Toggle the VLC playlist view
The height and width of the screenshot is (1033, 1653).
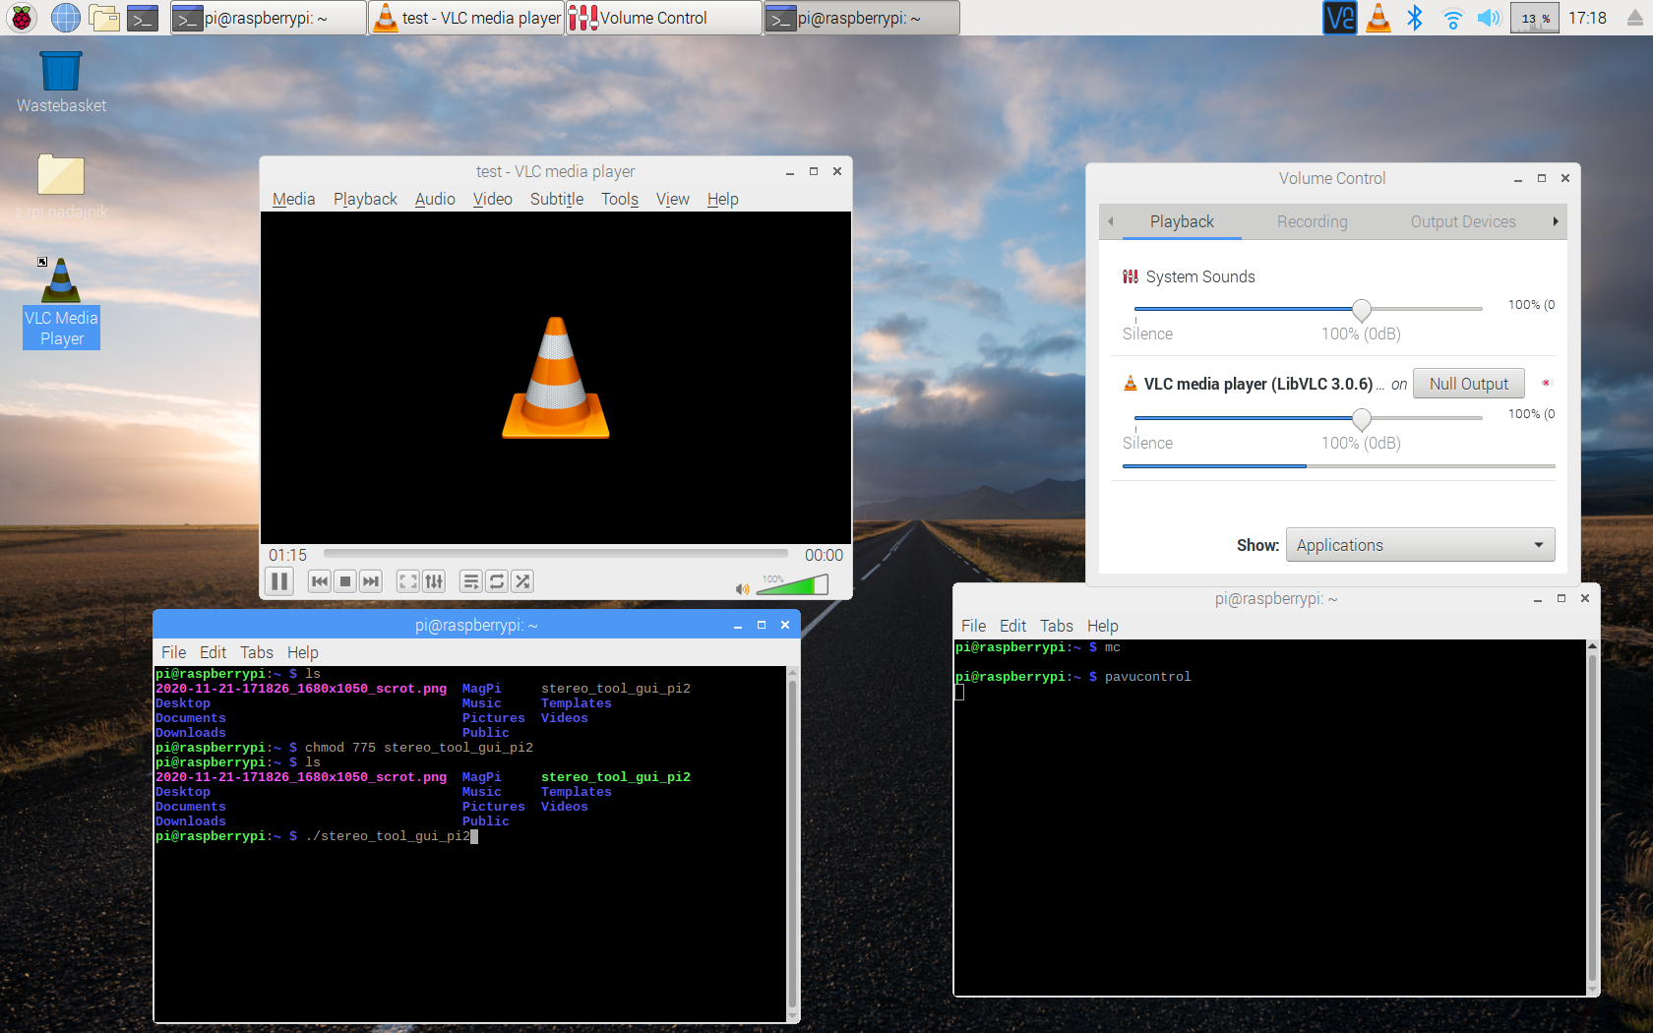coord(471,581)
